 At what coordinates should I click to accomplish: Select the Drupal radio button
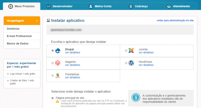(x=52, y=50)
